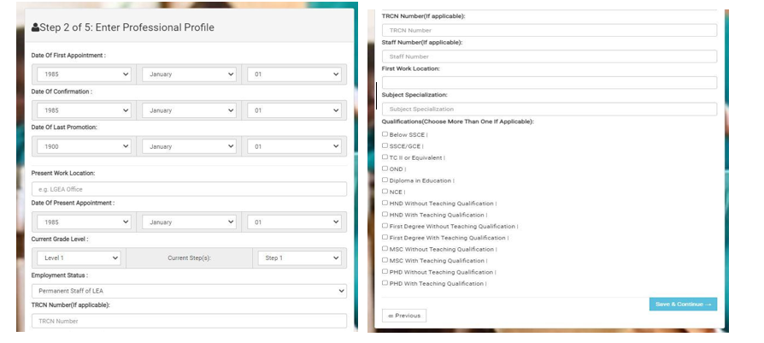Screen dimensions: 764x343
Task: Click the Present Work Location field
Action: [189, 189]
